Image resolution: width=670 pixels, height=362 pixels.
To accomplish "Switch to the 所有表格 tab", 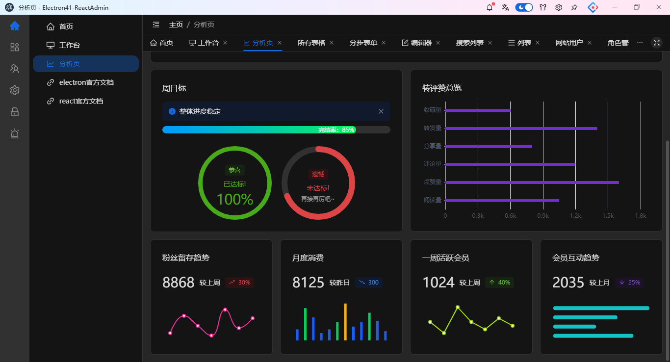I will (x=311, y=43).
